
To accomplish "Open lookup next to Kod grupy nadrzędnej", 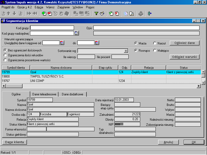I will point(77,33).
